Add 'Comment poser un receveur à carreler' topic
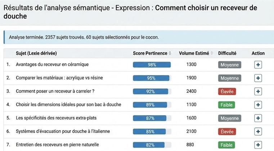The image size is (274, 151). (258, 91)
